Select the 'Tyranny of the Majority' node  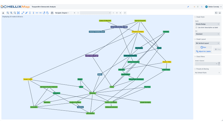111,102
